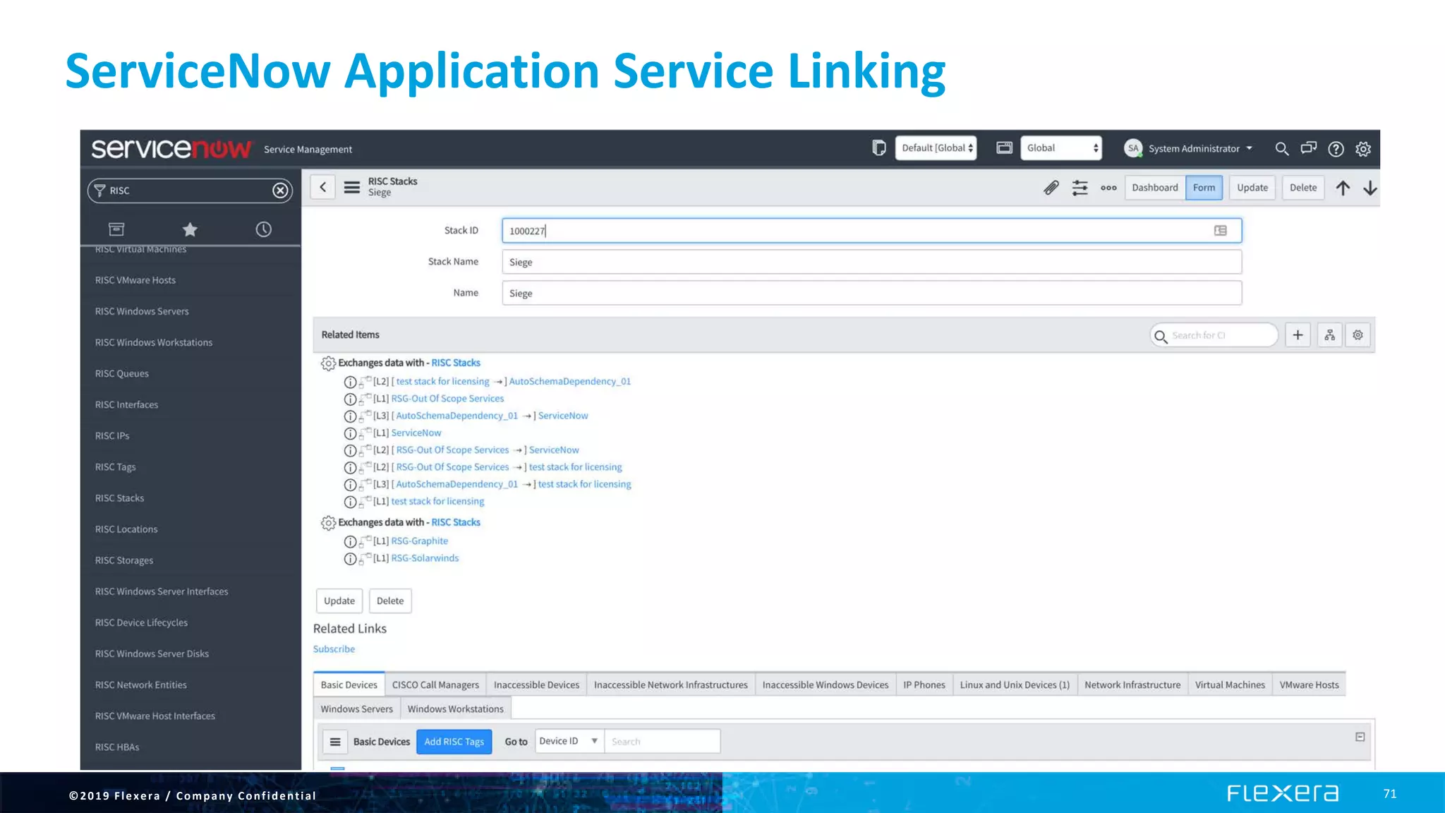Click the bottom Update button

[x=339, y=601]
